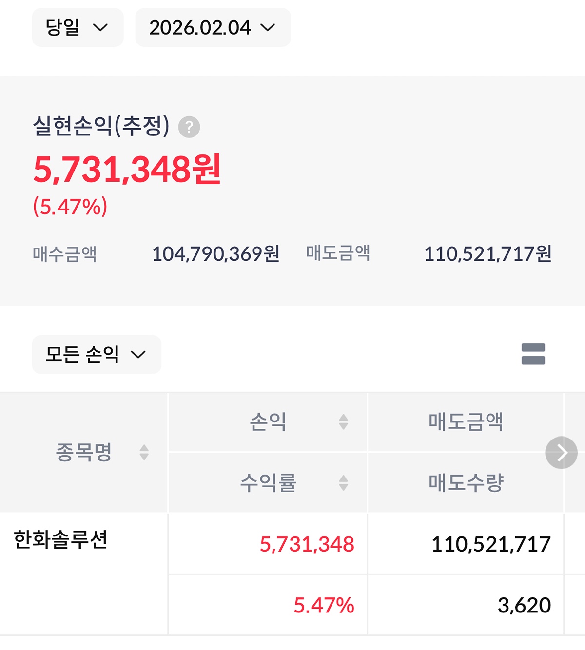Click the 매도금액 column header
Image resolution: width=585 pixels, height=650 pixels.
pos(466,421)
